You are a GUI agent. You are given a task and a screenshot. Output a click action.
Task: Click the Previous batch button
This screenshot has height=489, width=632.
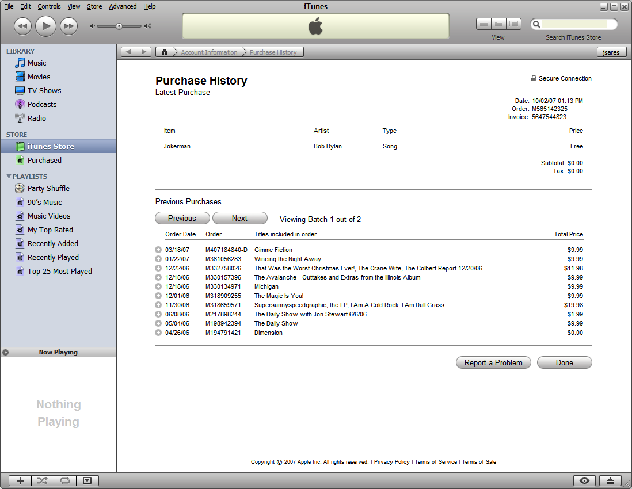click(182, 218)
